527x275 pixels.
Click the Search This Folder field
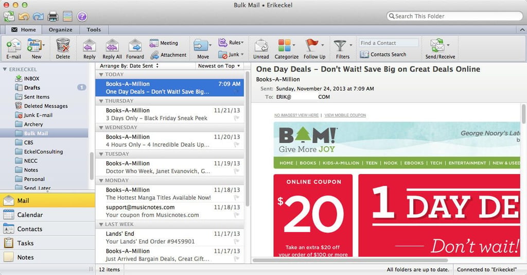pyautogui.click(x=455, y=16)
